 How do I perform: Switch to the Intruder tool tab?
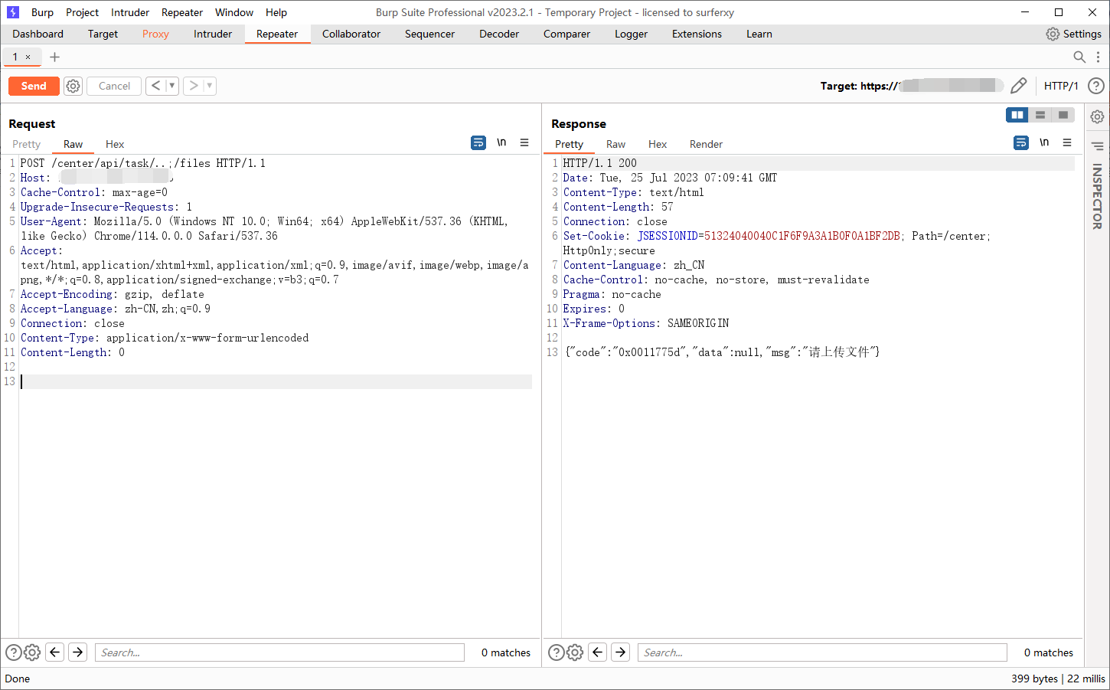point(213,34)
